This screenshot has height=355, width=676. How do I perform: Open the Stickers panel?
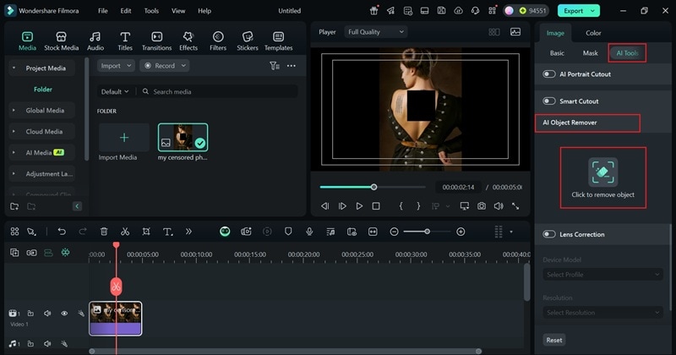(248, 41)
